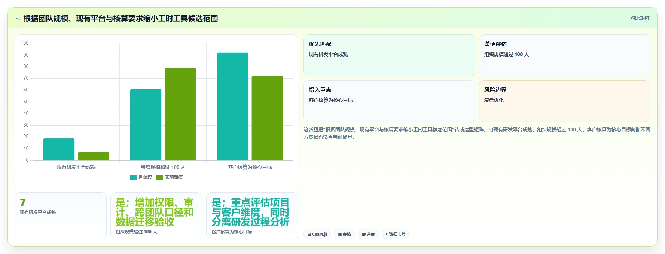This screenshot has height=254, width=665.
Task: Toggle the 匹配度 legend swatch
Action: click(133, 177)
